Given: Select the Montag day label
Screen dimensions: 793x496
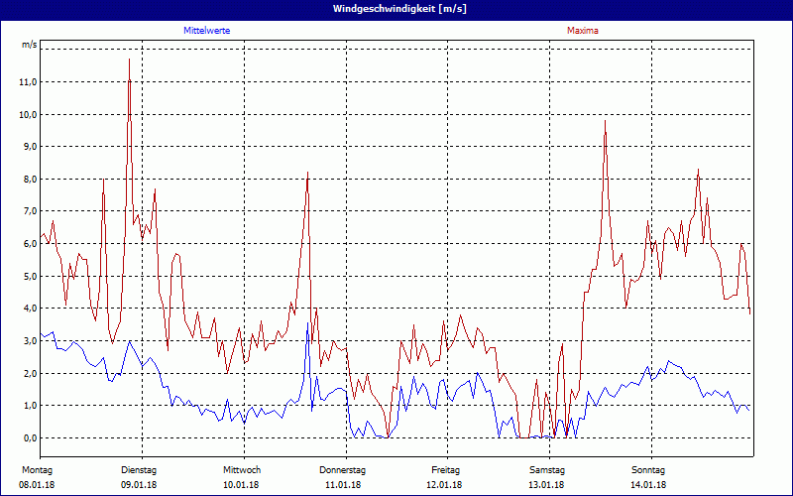Looking at the screenshot, I should point(37,469).
